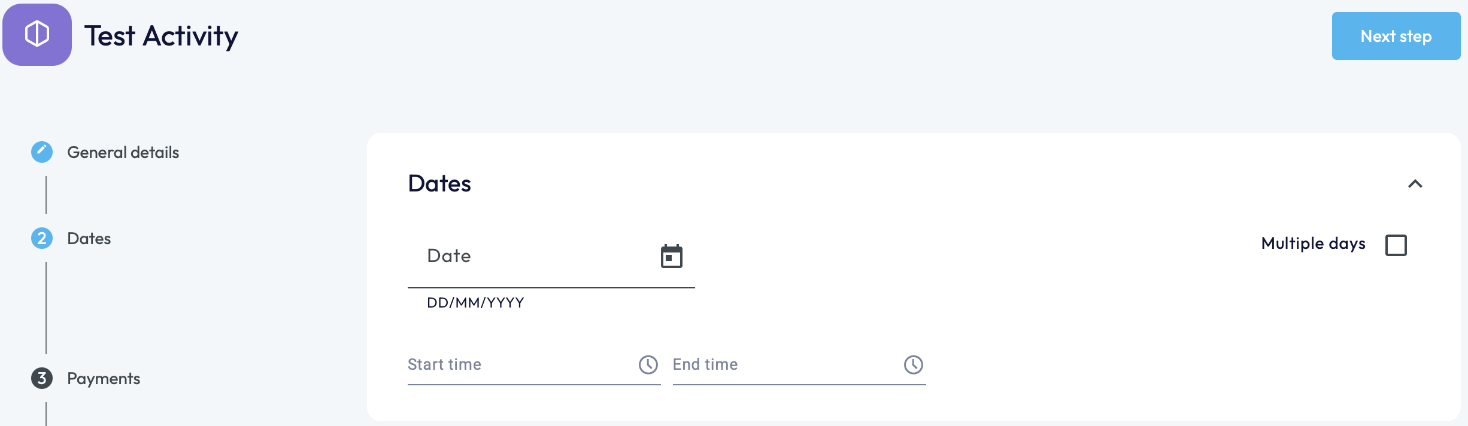The image size is (1468, 426).
Task: Jump to the Payments step
Action: pyautogui.click(x=104, y=379)
